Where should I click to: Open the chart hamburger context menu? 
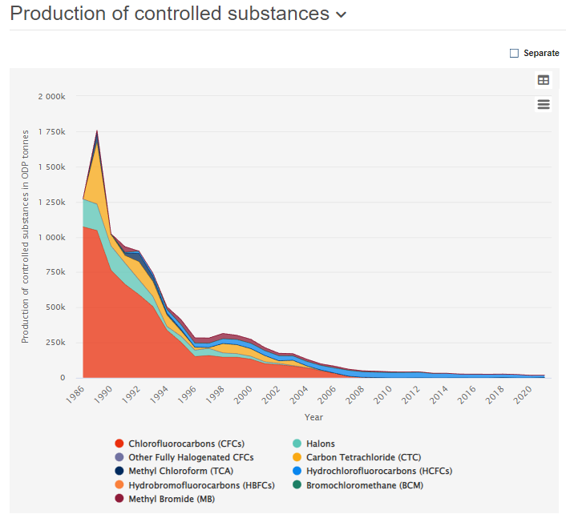pos(544,104)
